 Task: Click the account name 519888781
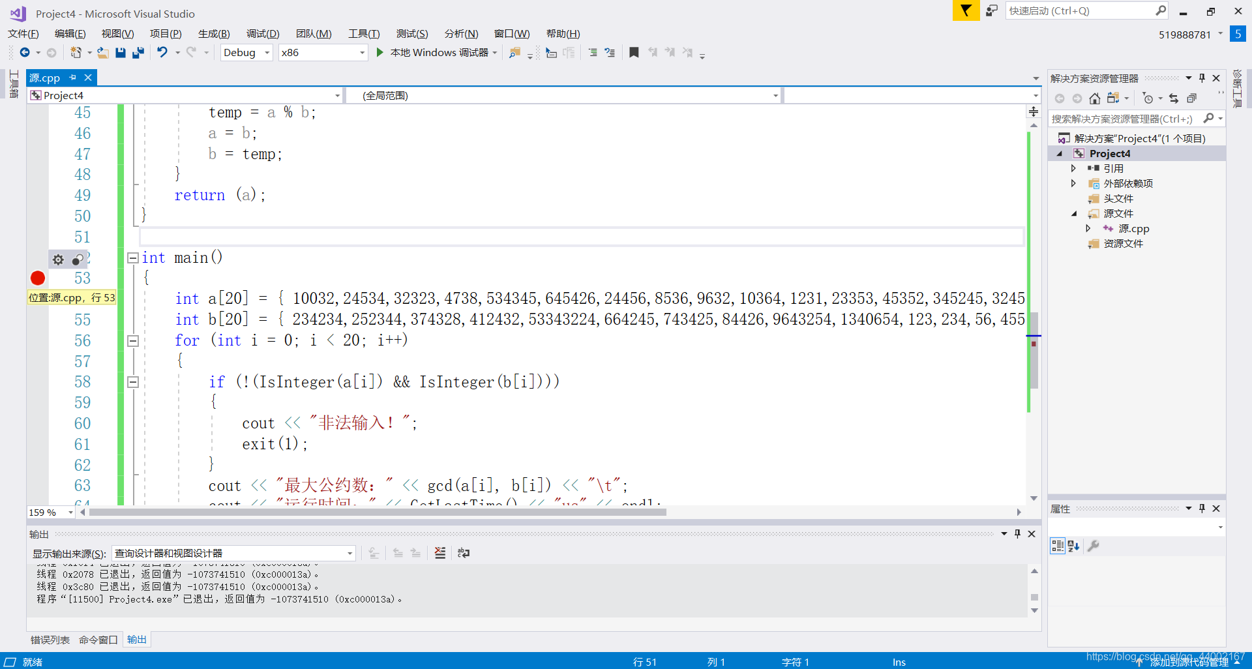pyautogui.click(x=1184, y=35)
